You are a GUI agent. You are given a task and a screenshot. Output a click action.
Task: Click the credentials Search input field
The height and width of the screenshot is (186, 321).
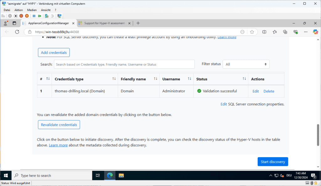pos(124,65)
